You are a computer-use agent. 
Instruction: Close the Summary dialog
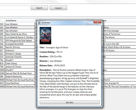pos(98,22)
